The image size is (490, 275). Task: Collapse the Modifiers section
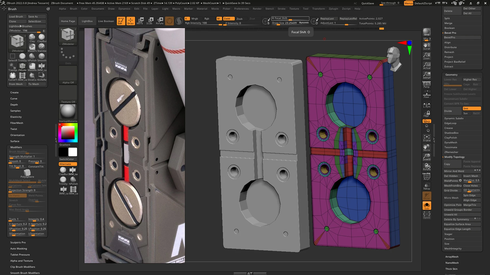[16, 147]
